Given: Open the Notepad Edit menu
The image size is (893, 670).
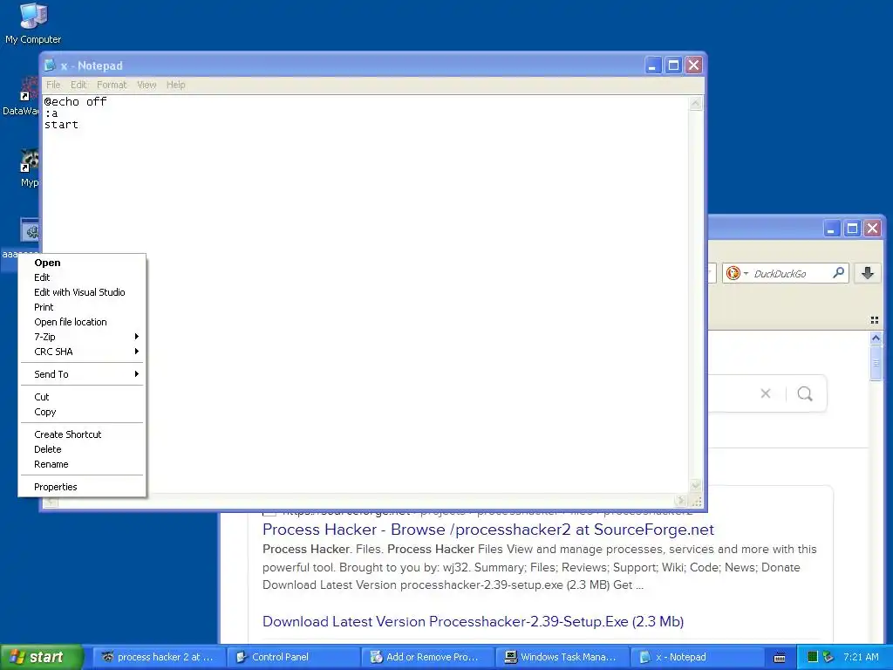Looking at the screenshot, I should click(x=78, y=85).
